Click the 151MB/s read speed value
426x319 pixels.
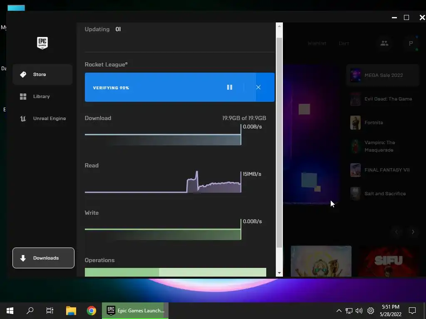[252, 174]
